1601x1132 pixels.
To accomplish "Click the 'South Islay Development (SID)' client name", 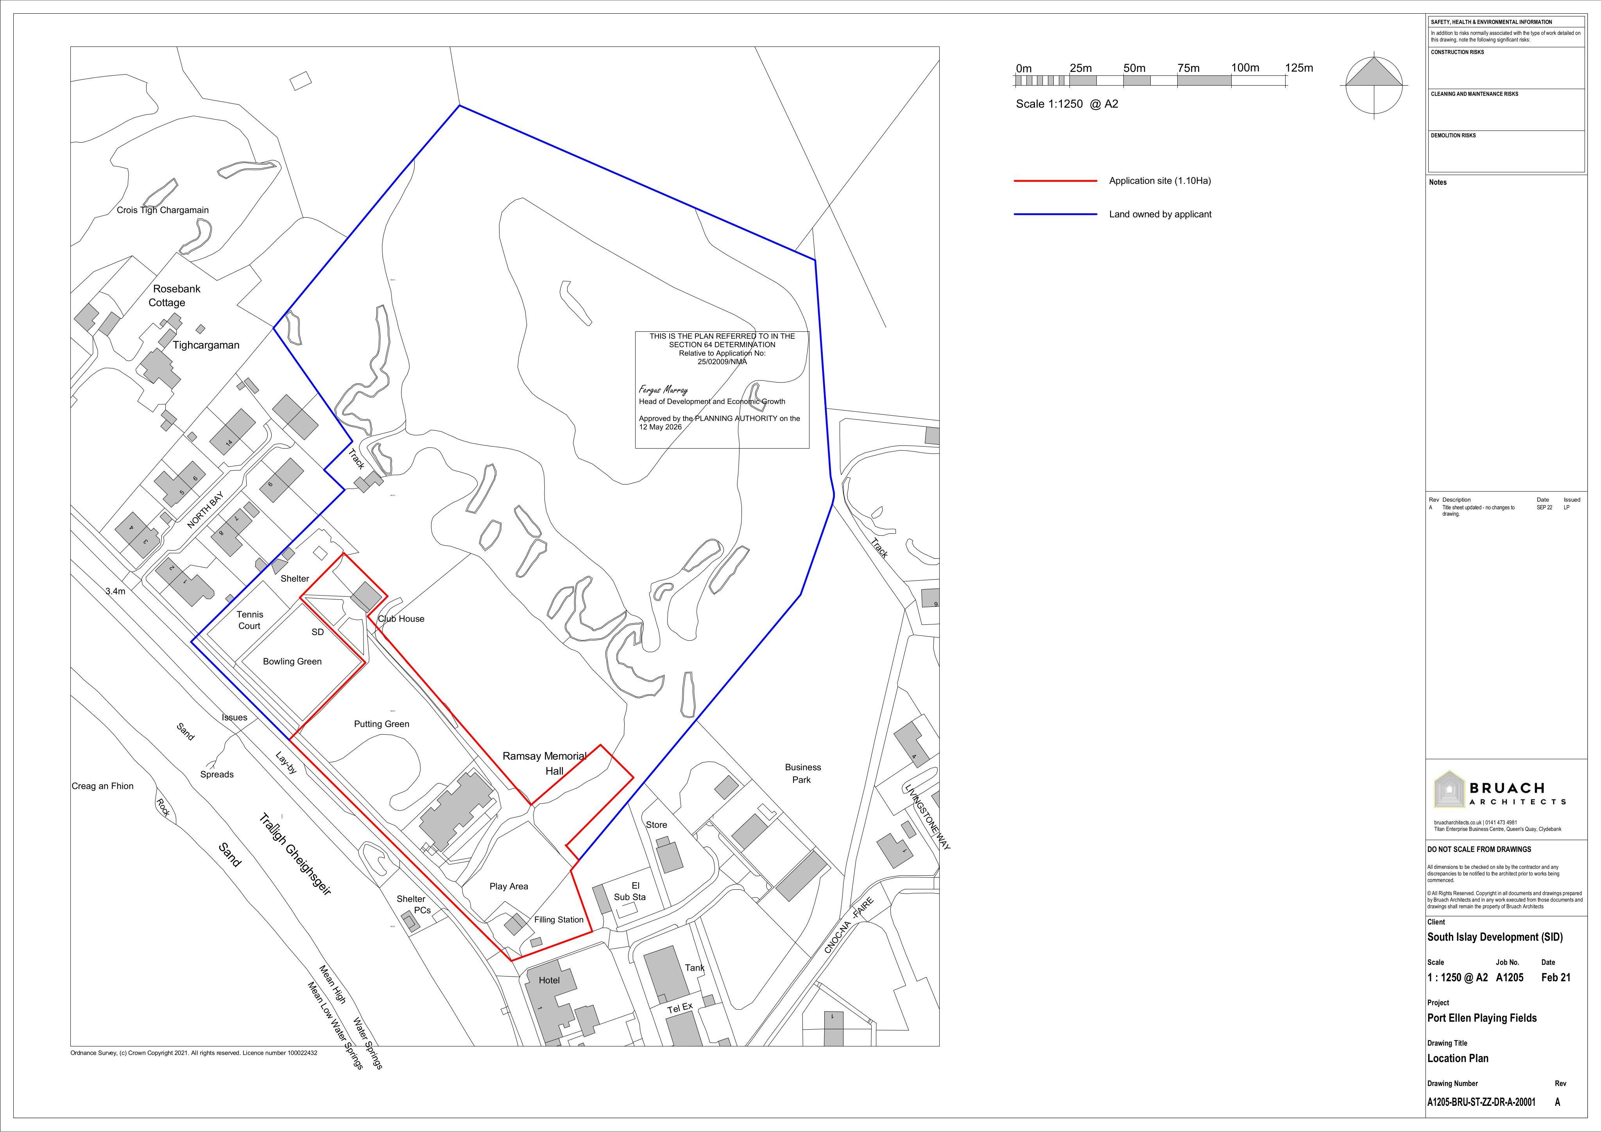I will [x=1495, y=937].
